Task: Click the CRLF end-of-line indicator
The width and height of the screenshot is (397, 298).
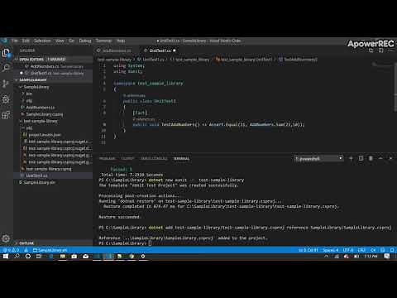Action: [x=361, y=250]
